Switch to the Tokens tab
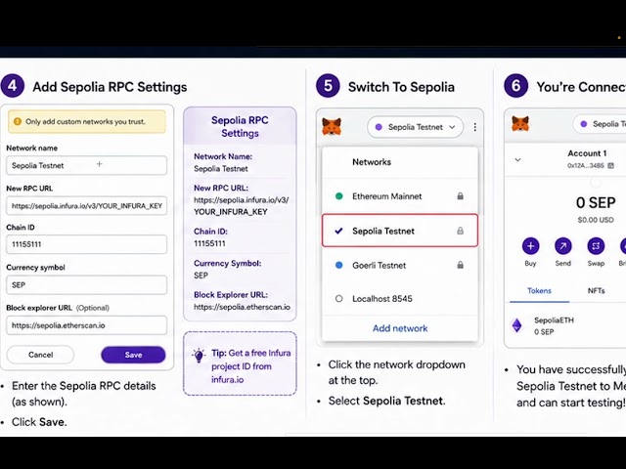 tap(539, 291)
